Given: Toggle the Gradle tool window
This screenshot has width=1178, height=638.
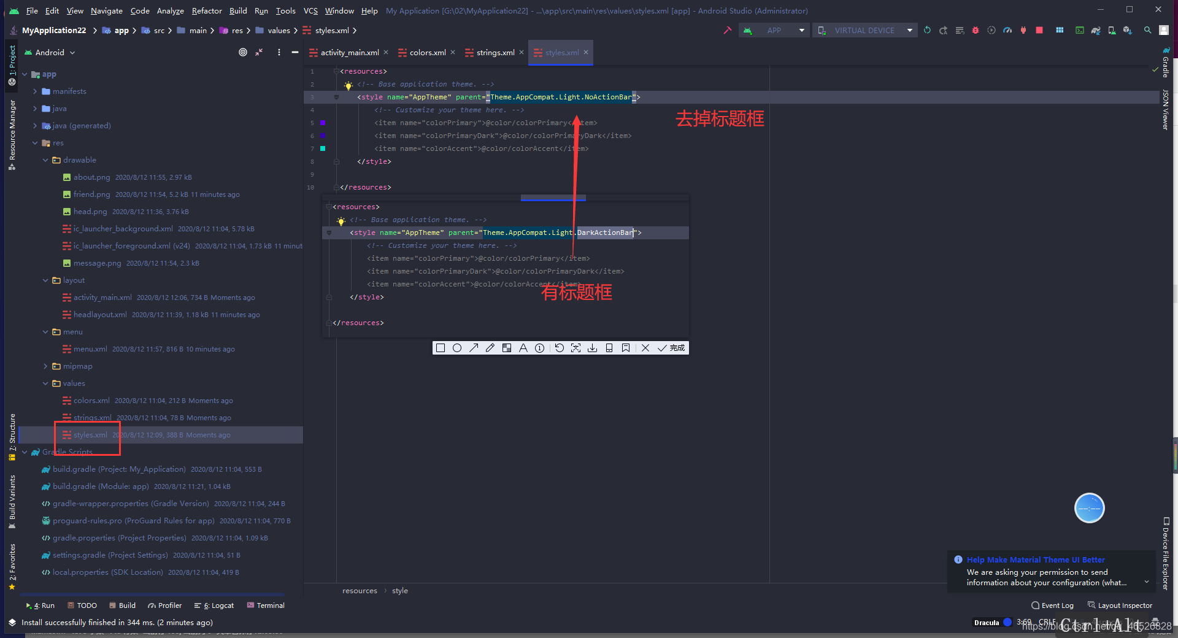Looking at the screenshot, I should [x=1166, y=62].
